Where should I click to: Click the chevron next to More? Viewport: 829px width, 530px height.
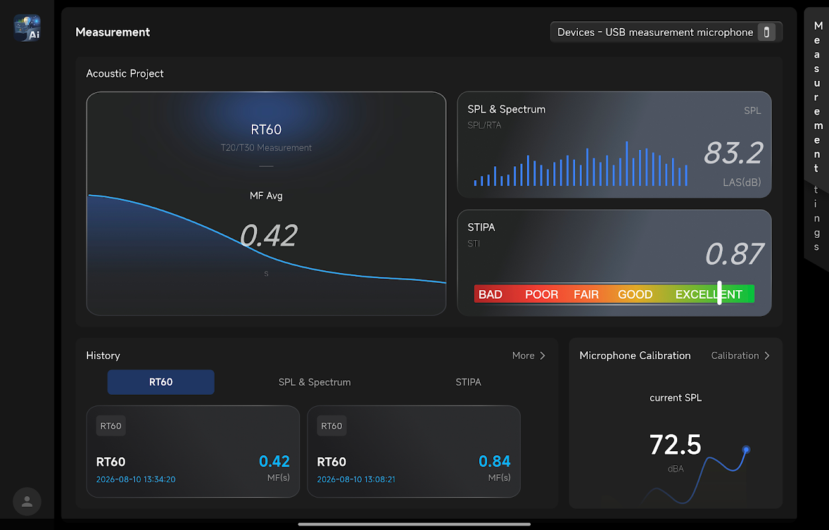tap(543, 356)
